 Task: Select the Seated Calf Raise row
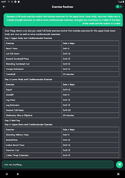pyautogui.click(x=62, y=110)
